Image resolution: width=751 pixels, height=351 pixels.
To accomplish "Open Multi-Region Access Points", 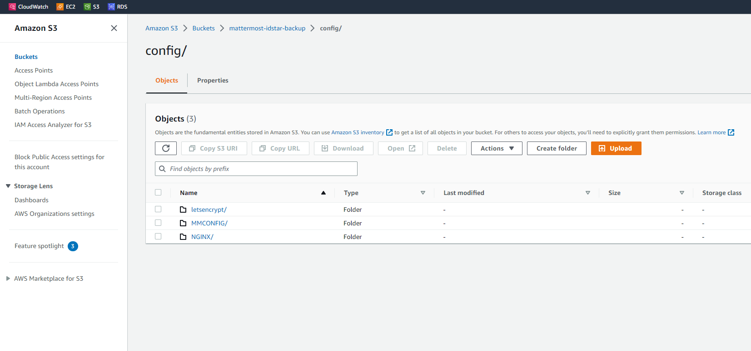I will 53,97.
